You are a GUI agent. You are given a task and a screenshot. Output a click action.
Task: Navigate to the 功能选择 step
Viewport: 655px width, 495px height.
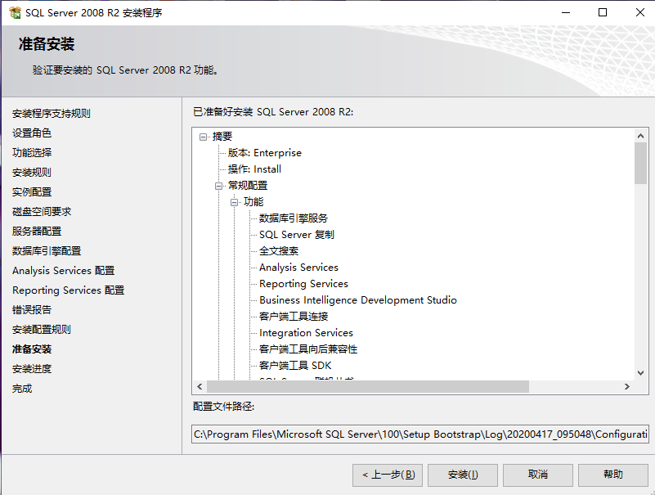30,152
